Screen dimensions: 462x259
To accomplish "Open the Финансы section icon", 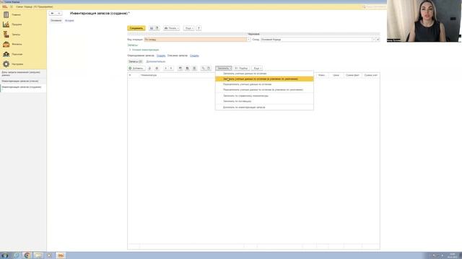I will point(6,45).
